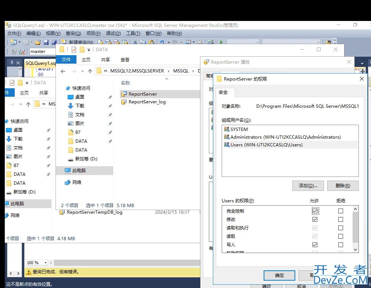Open the 查询(Q) menu
Viewport: 371px width, 288px height.
point(73,33)
